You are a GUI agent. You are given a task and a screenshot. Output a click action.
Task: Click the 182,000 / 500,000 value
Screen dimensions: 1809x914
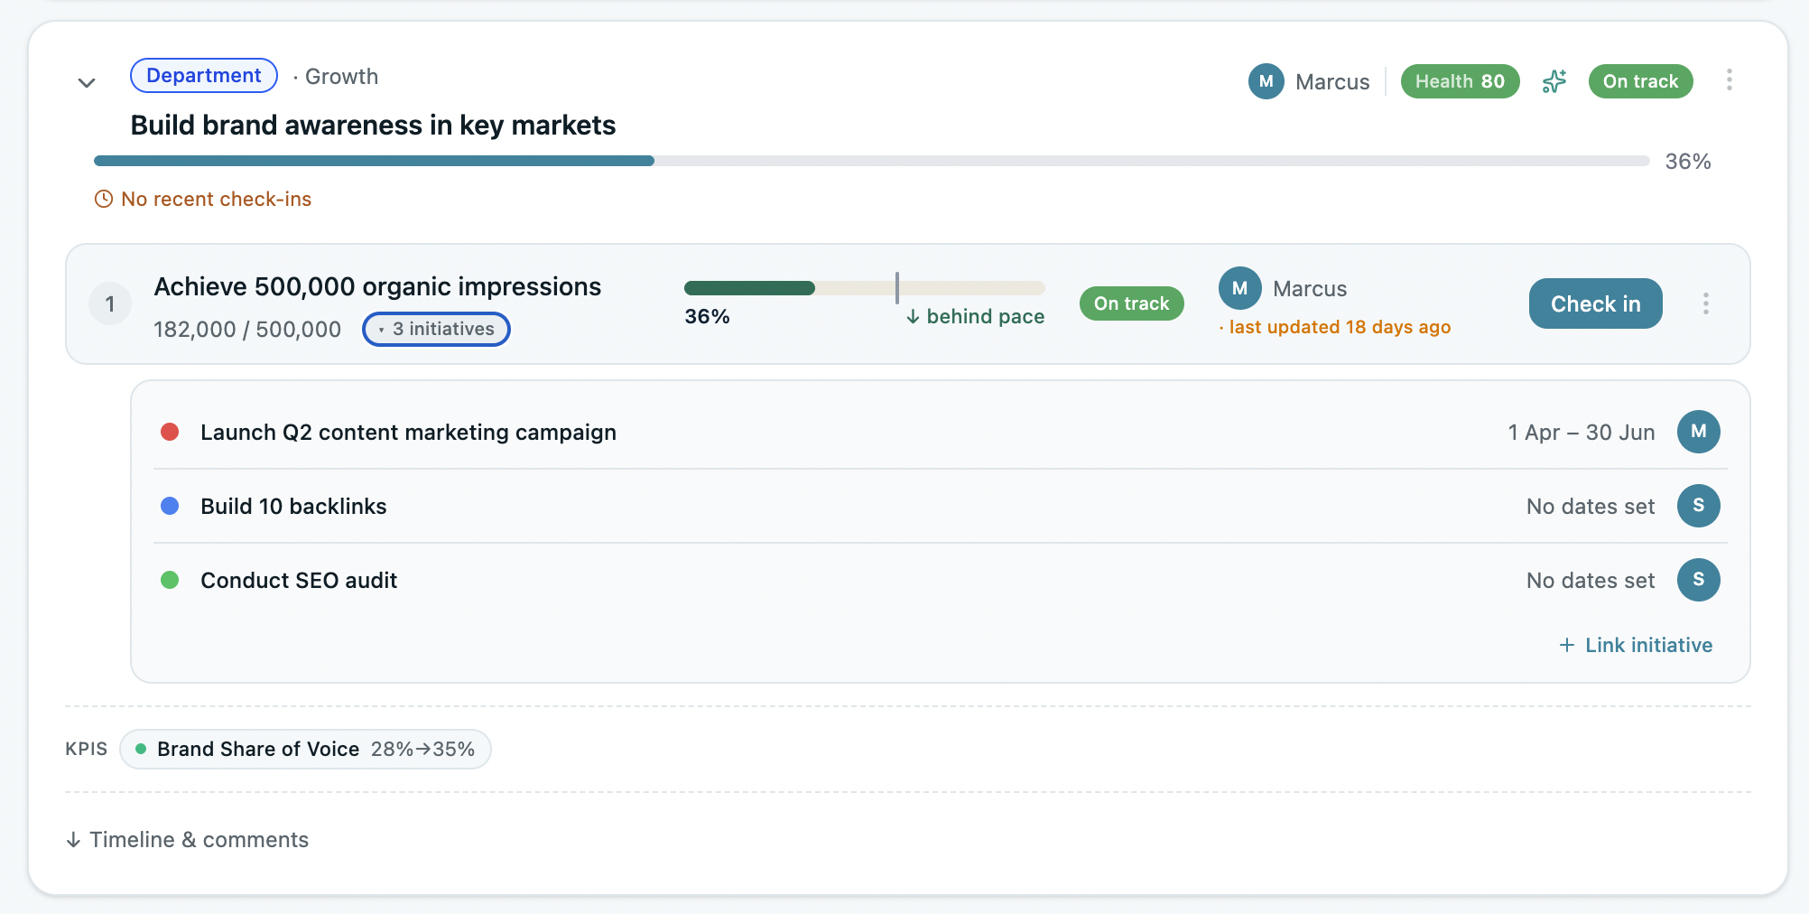(x=247, y=330)
